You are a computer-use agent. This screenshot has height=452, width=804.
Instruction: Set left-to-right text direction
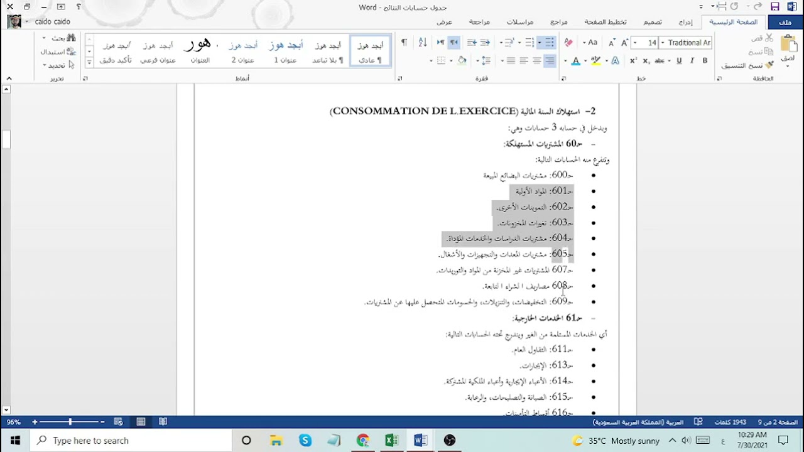point(440,43)
